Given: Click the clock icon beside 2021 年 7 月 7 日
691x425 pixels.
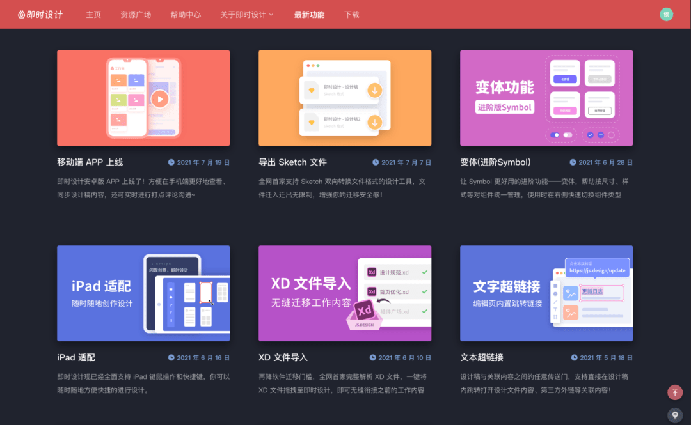Looking at the screenshot, I should 376,162.
